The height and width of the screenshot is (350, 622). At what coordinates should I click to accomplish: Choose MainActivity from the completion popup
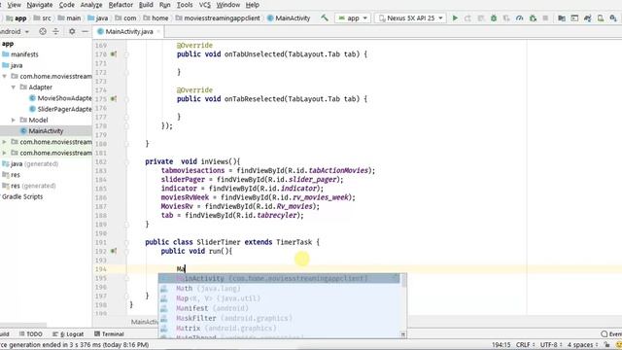280,279
